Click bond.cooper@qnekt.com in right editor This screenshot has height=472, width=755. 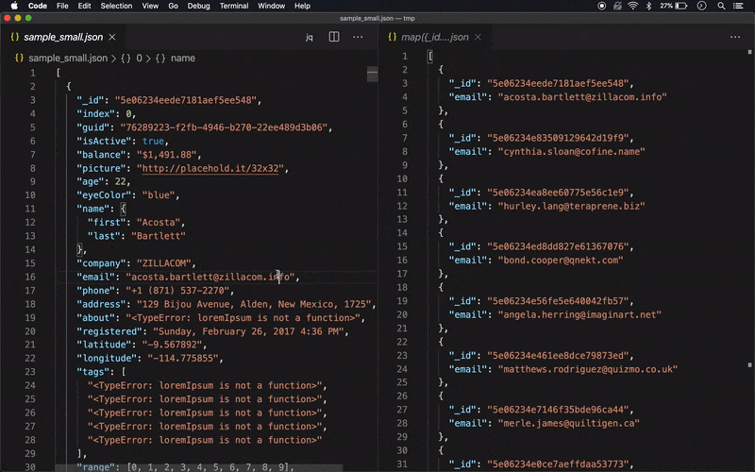pos(561,261)
